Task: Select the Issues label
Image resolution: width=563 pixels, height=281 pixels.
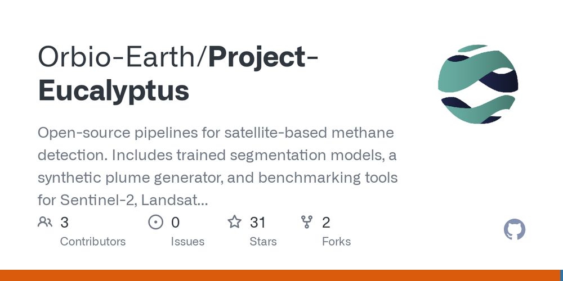Action: point(187,242)
